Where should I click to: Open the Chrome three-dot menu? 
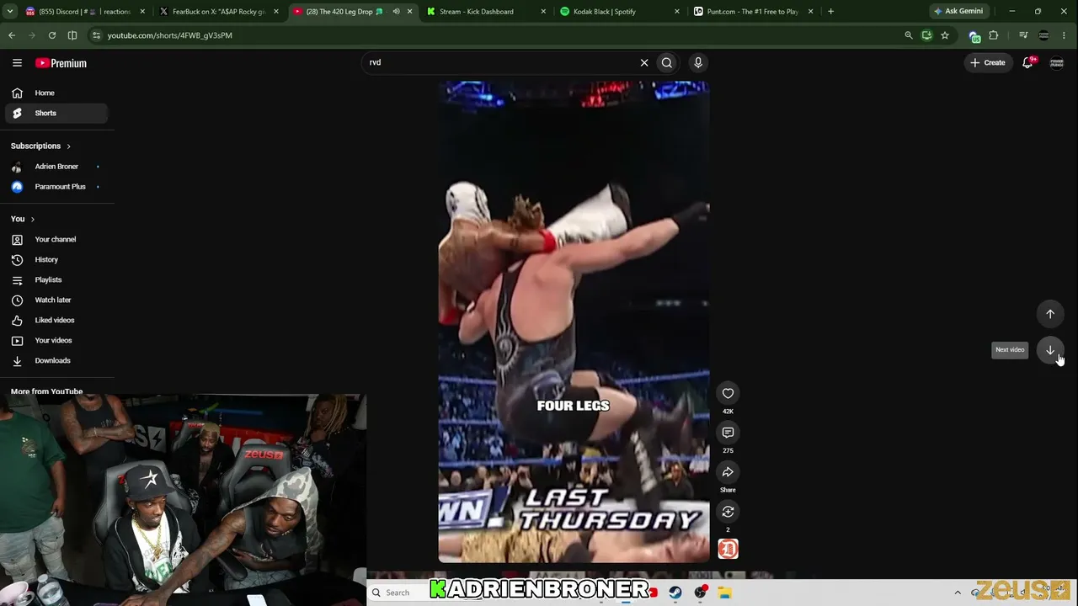click(x=1065, y=35)
